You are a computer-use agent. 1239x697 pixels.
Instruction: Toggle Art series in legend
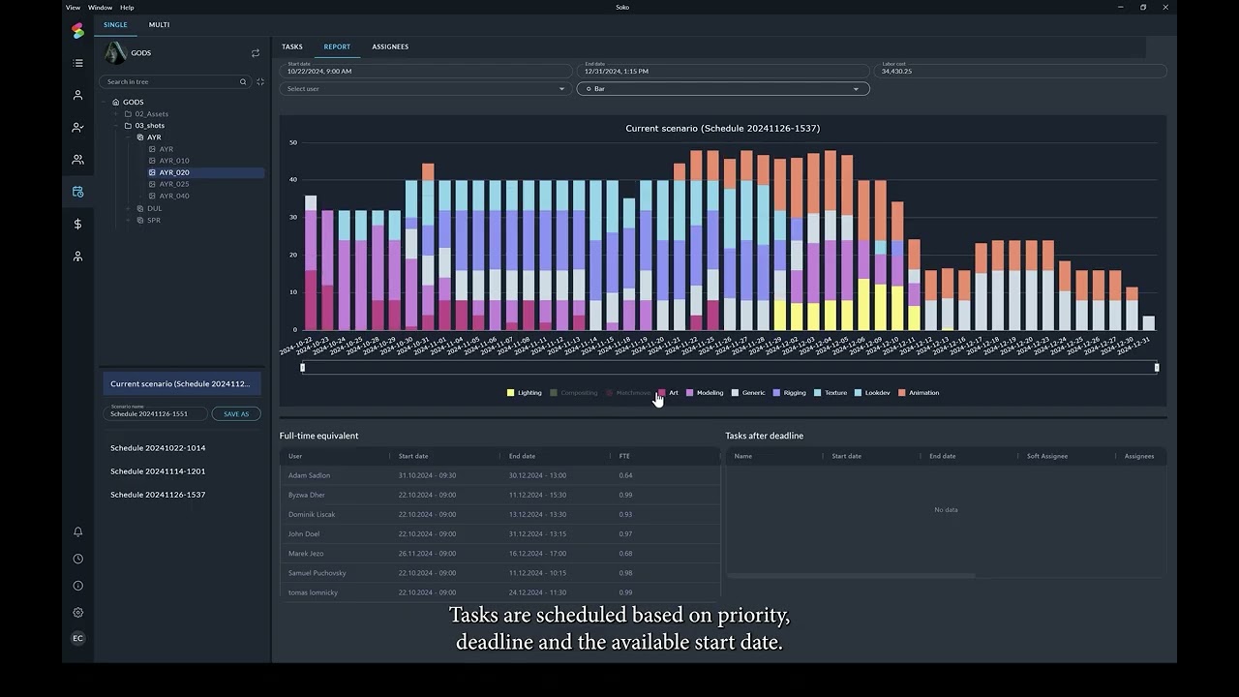click(668, 393)
